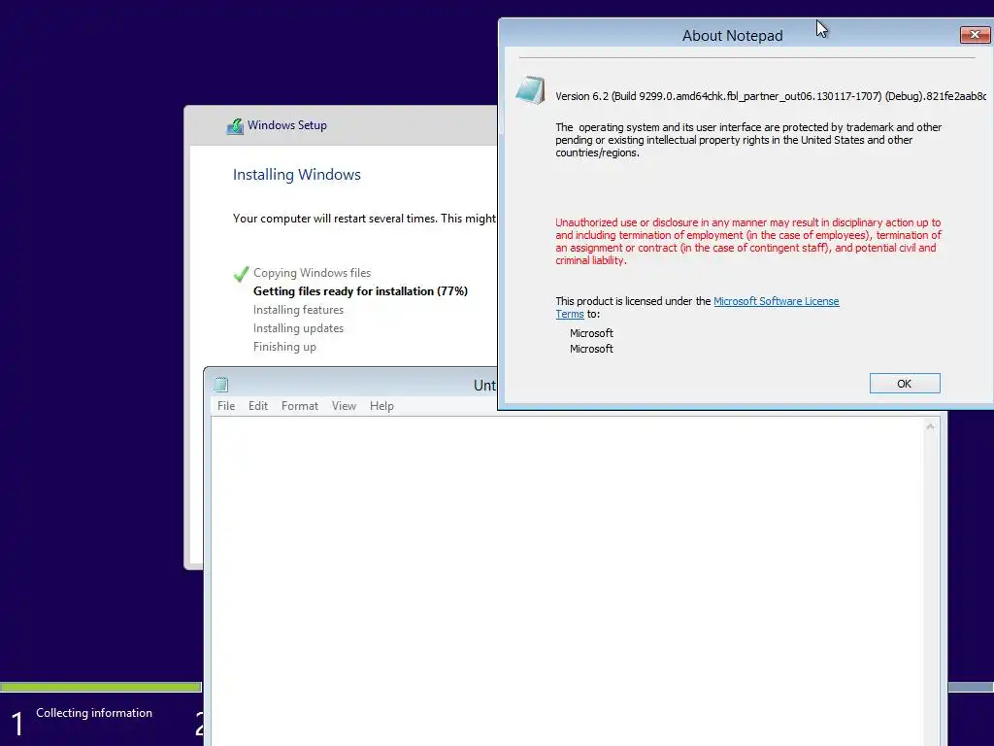Click the "Windows Setup" title text
Viewport: 994px width, 746px height.
287,125
